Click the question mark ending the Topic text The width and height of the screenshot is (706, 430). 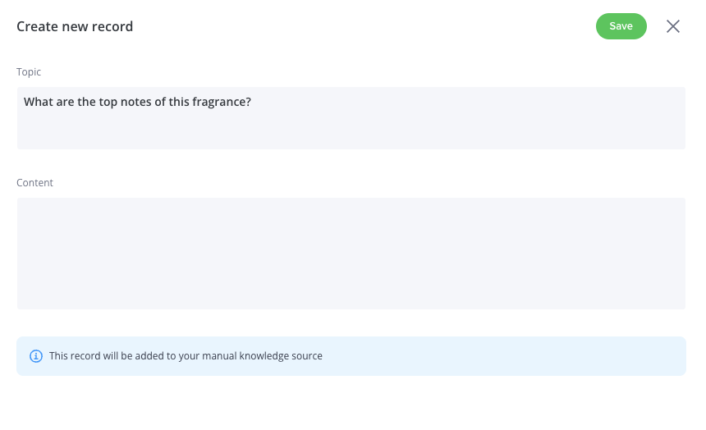[x=248, y=102]
